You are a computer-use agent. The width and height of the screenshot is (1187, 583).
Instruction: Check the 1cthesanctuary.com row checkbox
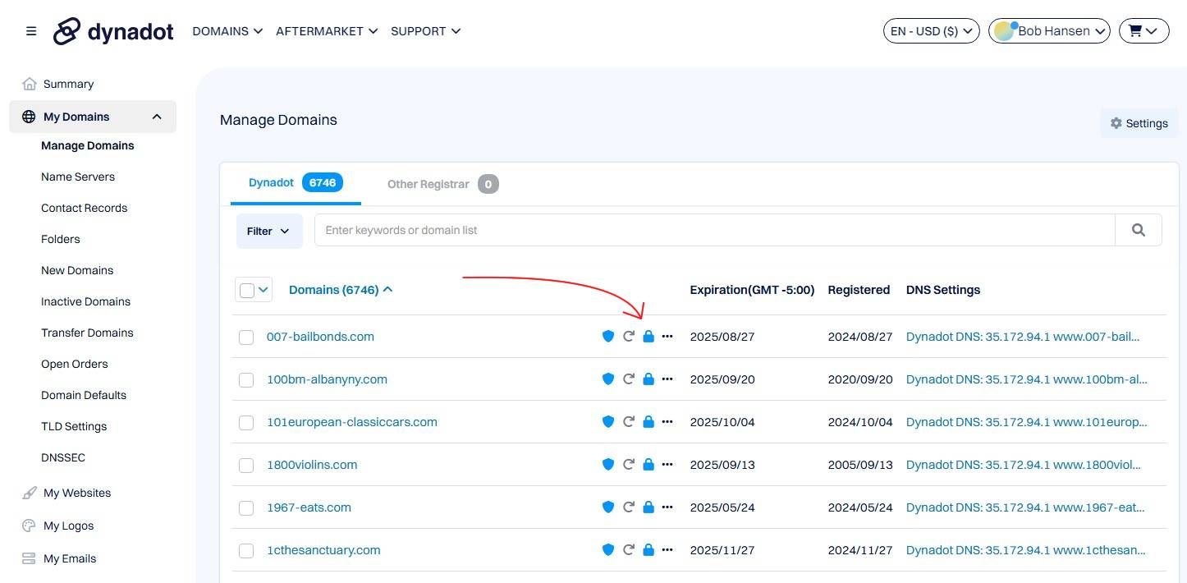[x=246, y=551]
